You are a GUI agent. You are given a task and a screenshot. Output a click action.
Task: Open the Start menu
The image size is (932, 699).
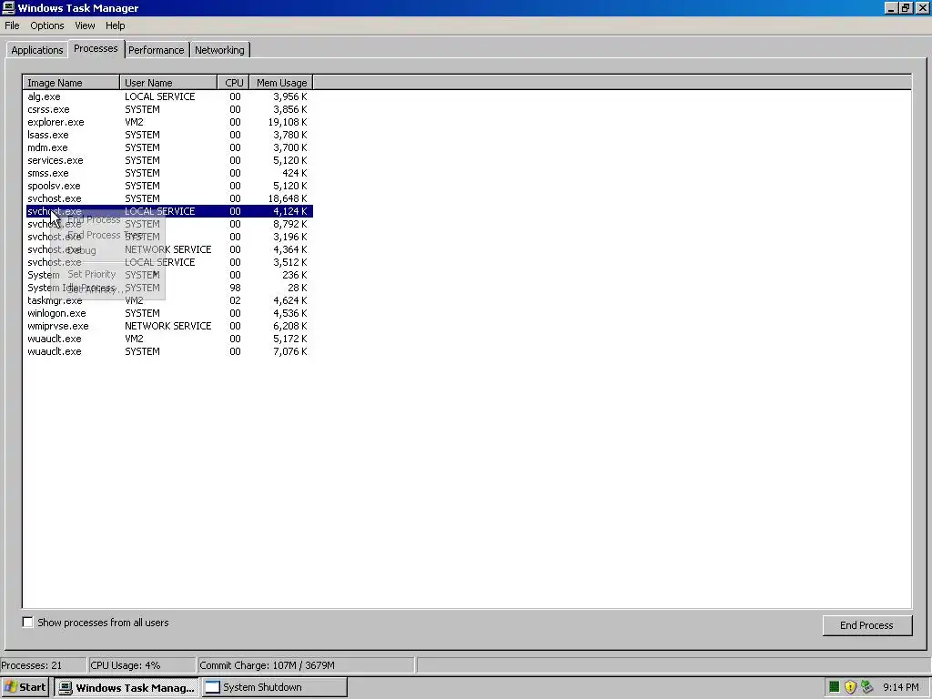[x=25, y=687]
